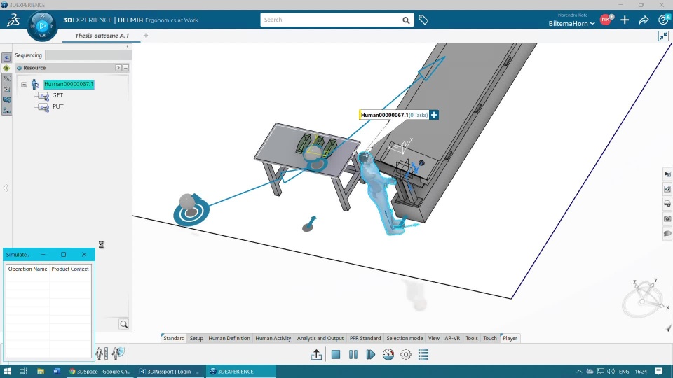Switch to the Player toolbar tab
The image size is (673, 378).
click(510, 338)
